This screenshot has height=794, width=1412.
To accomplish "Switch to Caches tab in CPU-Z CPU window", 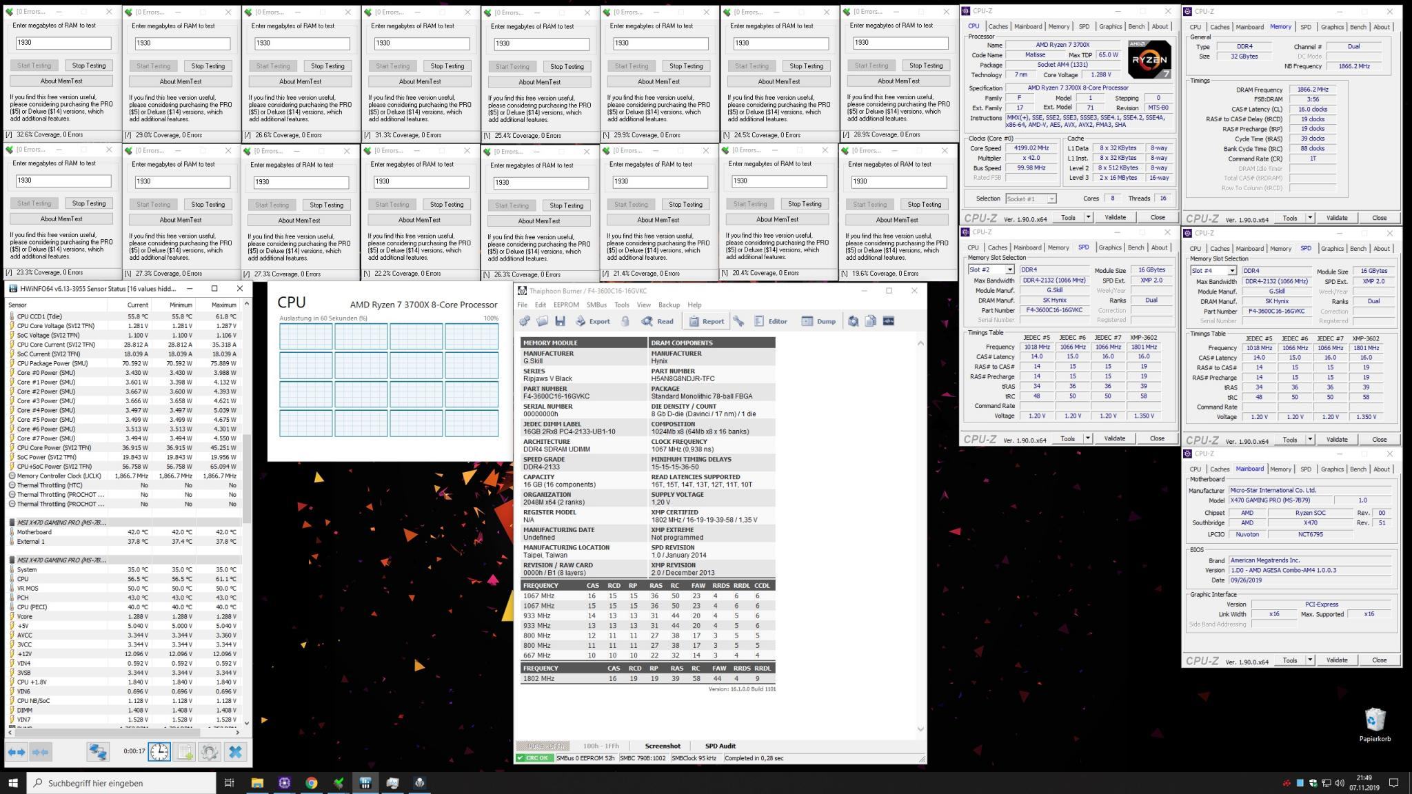I will tap(998, 27).
